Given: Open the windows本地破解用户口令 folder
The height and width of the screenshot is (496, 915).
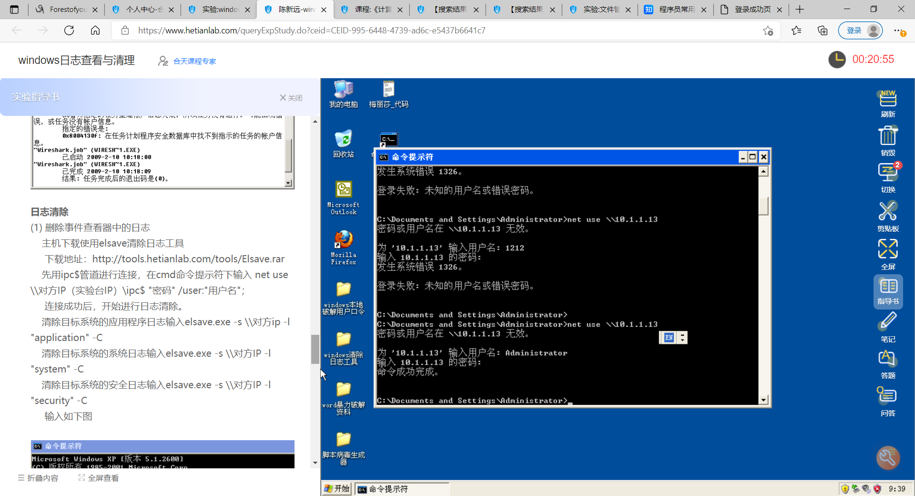Looking at the screenshot, I should pyautogui.click(x=343, y=298).
